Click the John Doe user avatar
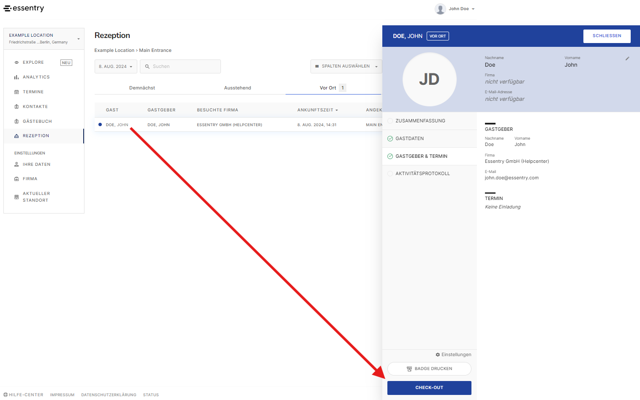The width and height of the screenshot is (640, 400). point(440,9)
